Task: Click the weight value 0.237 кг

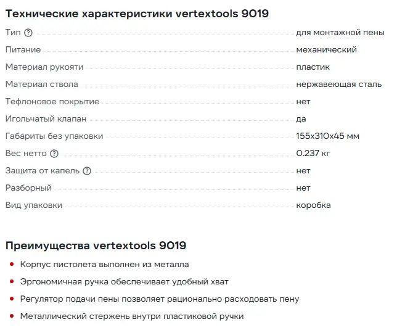Action: click(x=313, y=154)
